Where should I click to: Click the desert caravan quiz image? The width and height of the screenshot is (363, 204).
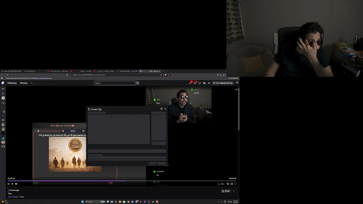click(75, 155)
